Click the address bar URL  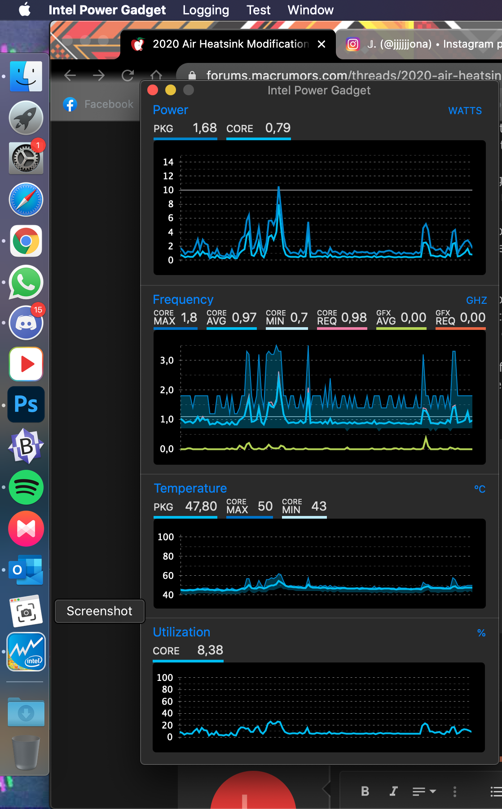[353, 76]
